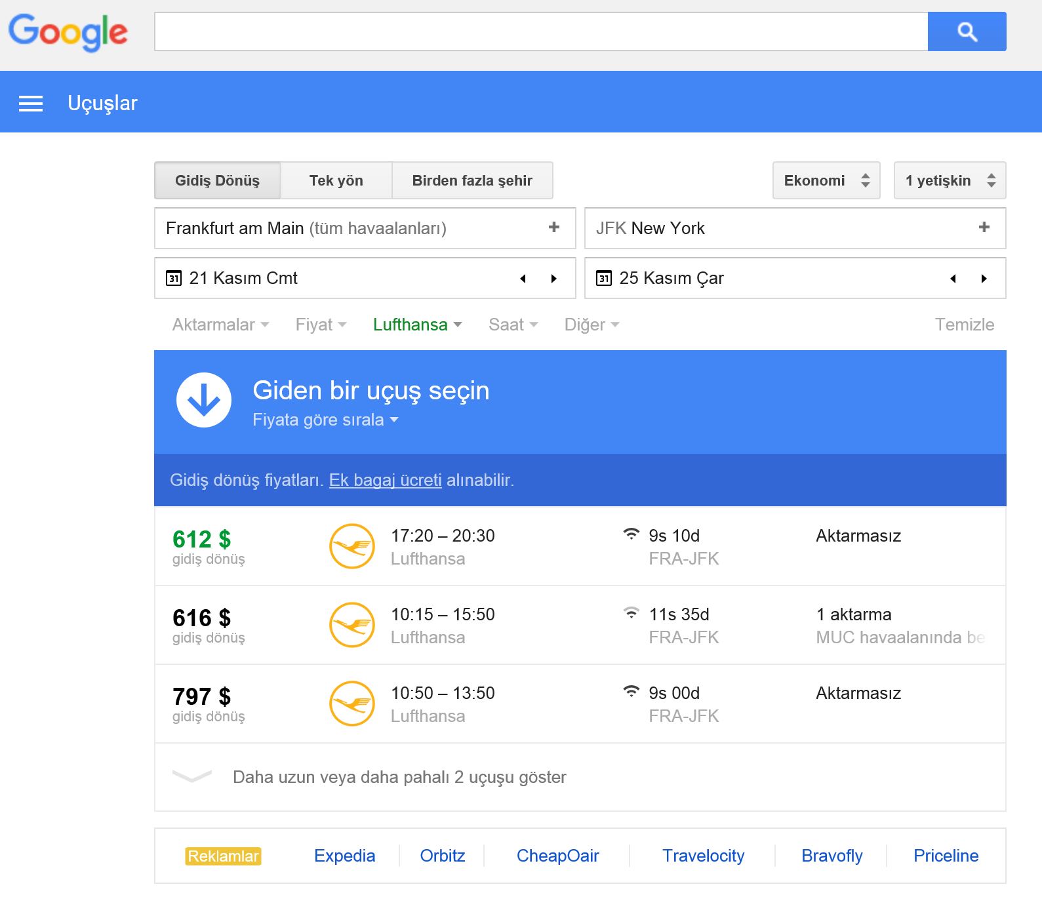1042x897 pixels.
Task: Click the Google logo
Action: (68, 31)
